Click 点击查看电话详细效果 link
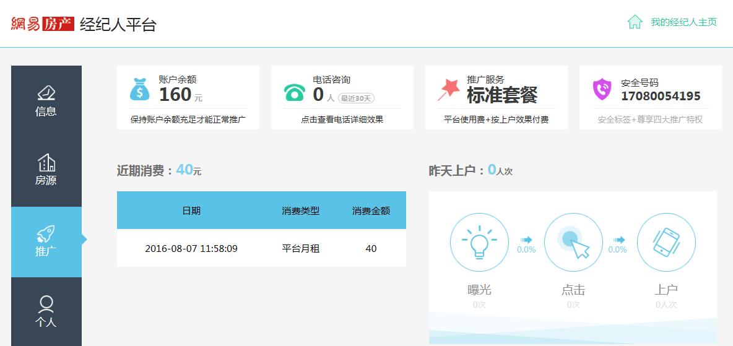This screenshot has height=346, width=733. 342,119
